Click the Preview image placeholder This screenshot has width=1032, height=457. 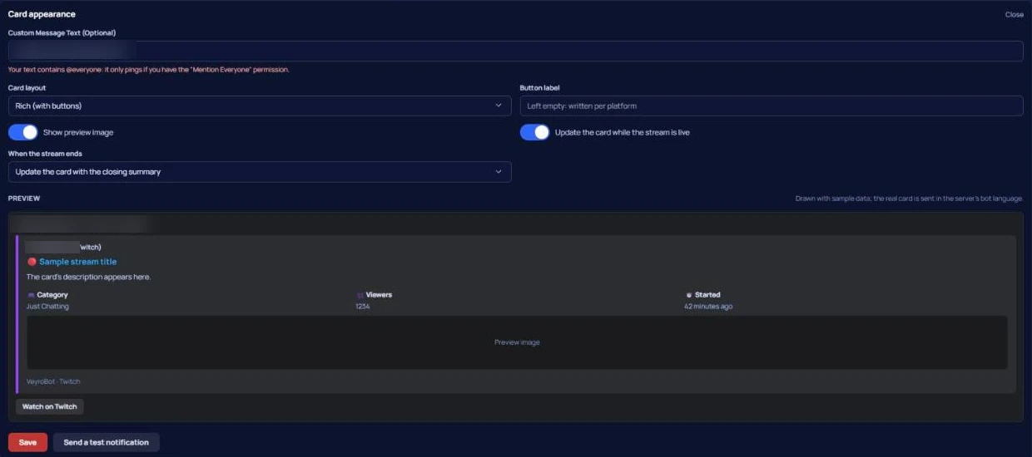[x=517, y=342]
